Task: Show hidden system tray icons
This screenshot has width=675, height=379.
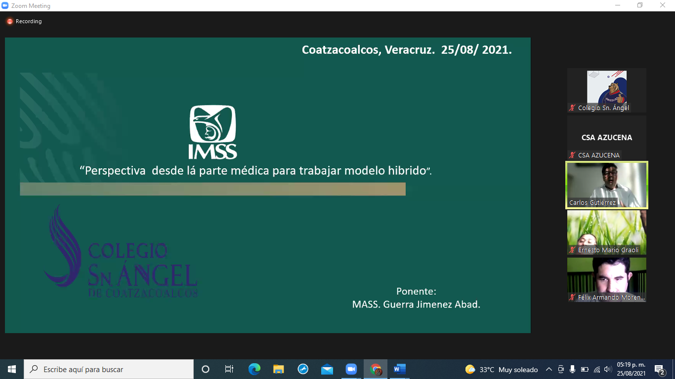Action: pos(549,369)
